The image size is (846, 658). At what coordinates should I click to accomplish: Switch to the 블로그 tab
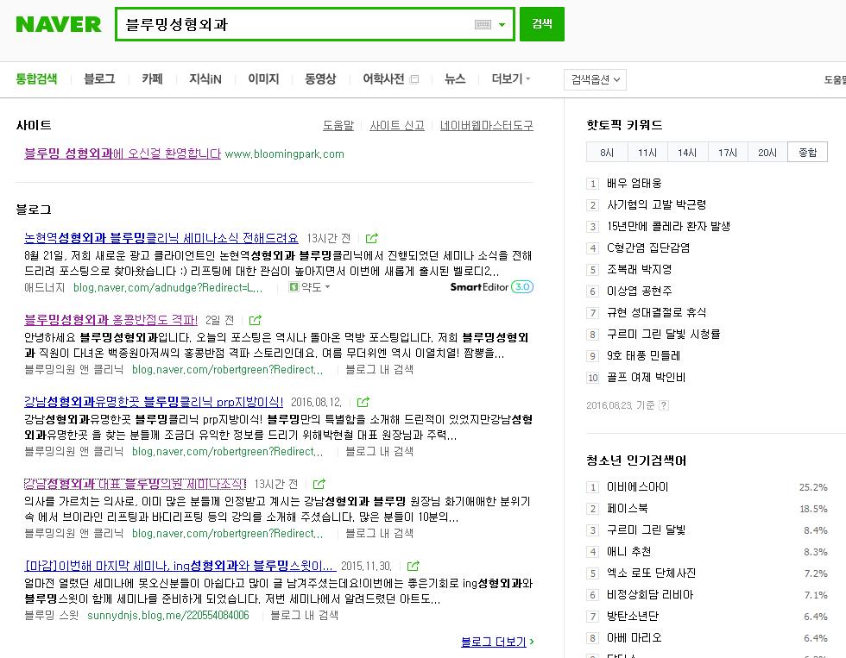100,78
